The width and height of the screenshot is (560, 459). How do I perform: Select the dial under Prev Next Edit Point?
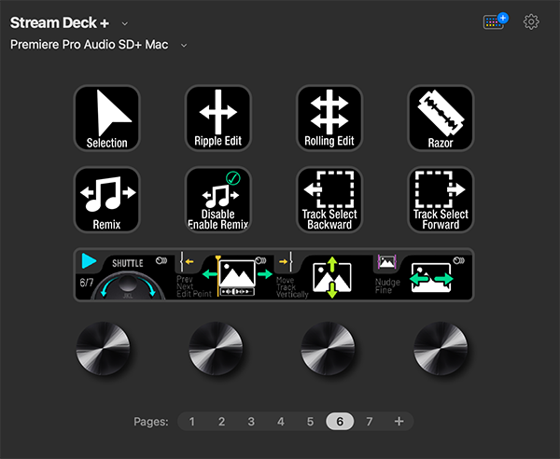click(216, 348)
